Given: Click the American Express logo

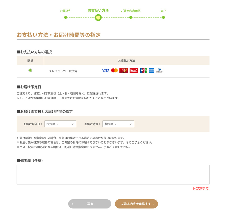Looking at the screenshot, I should tap(151, 70).
